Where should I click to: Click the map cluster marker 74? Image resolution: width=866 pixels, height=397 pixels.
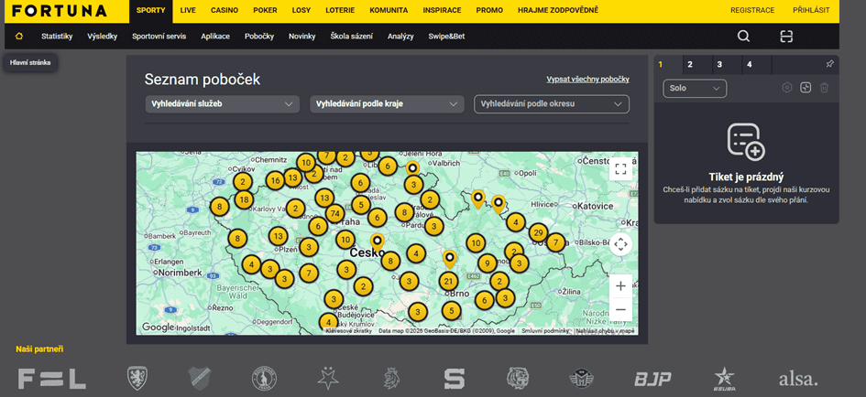pyautogui.click(x=334, y=213)
